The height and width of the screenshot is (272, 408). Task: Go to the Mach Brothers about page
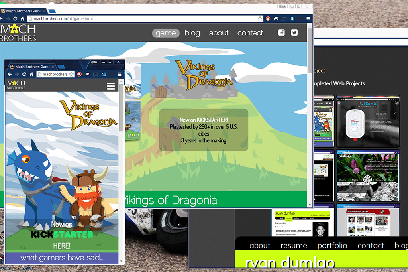pyautogui.click(x=219, y=33)
